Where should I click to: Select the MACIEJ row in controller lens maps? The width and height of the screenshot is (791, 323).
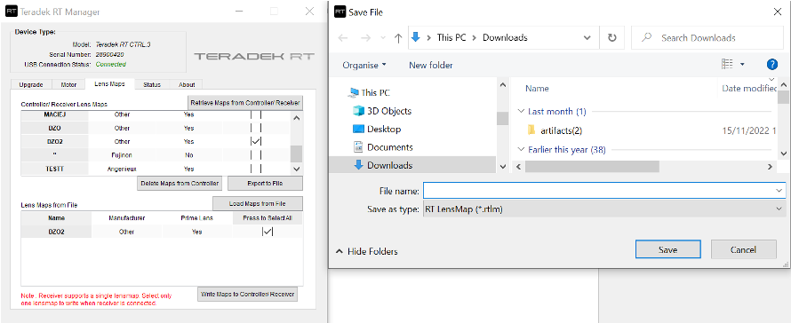pos(156,114)
